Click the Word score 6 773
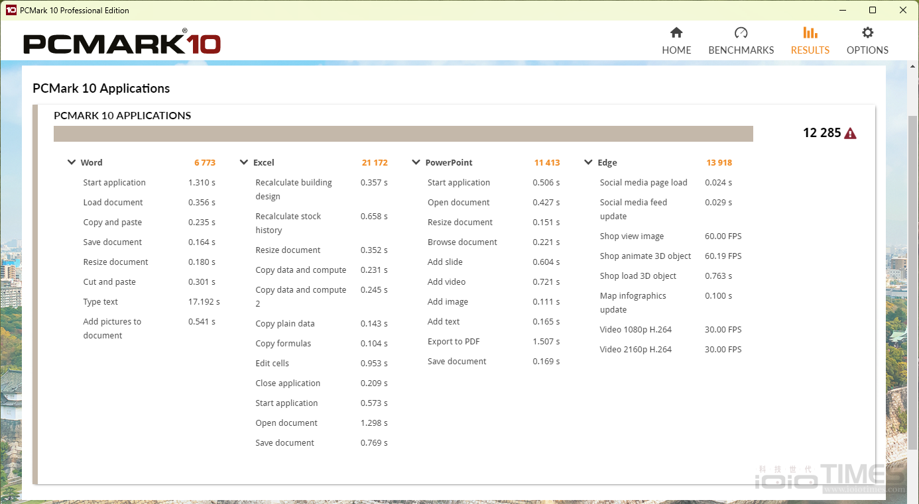 click(x=205, y=162)
